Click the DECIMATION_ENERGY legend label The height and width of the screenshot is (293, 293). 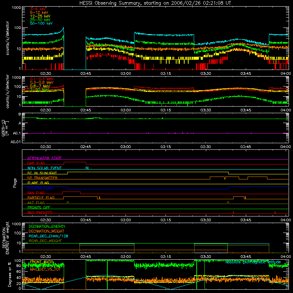tap(47, 226)
